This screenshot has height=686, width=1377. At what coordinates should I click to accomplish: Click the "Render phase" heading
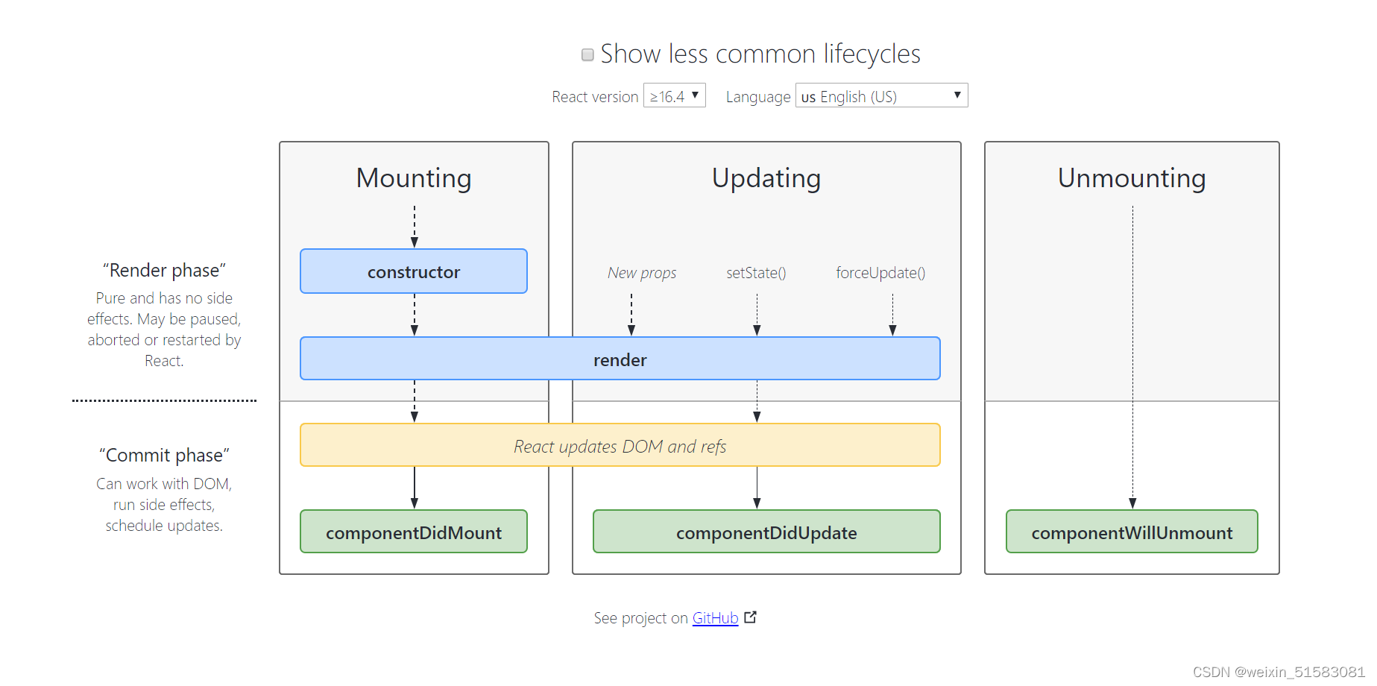click(x=164, y=270)
